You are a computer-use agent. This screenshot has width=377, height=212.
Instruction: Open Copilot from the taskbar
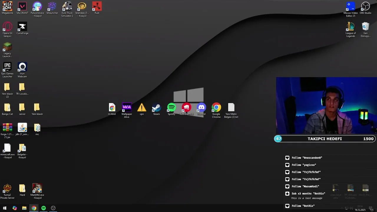14,208
